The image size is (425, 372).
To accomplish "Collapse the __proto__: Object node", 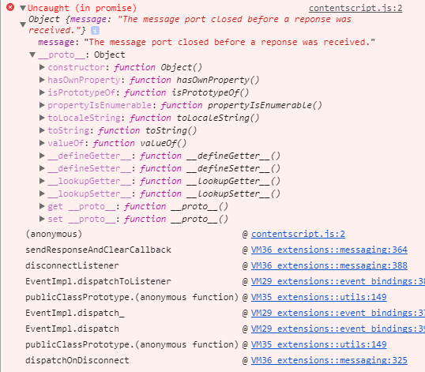I will [x=32, y=54].
